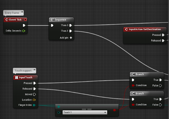Click the Finger Index teal output pin
This screenshot has width=169, height=119.
pos(34,105)
